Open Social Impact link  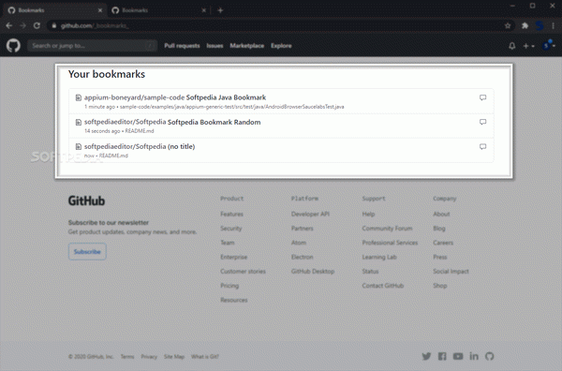click(x=451, y=272)
